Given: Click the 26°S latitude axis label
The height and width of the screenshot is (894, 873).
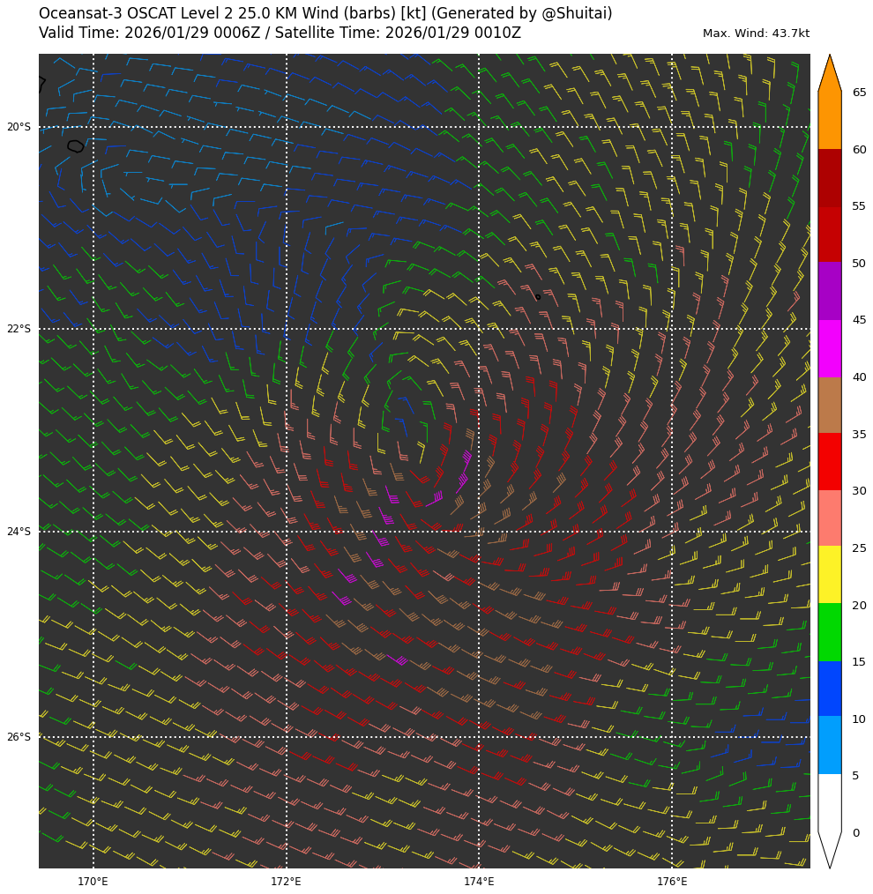Looking at the screenshot, I should pyautogui.click(x=19, y=737).
